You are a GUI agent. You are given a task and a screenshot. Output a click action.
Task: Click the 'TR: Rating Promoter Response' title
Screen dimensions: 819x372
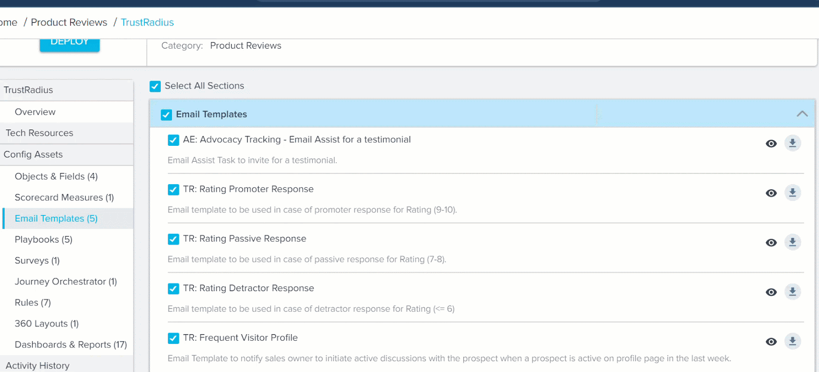[x=248, y=189]
